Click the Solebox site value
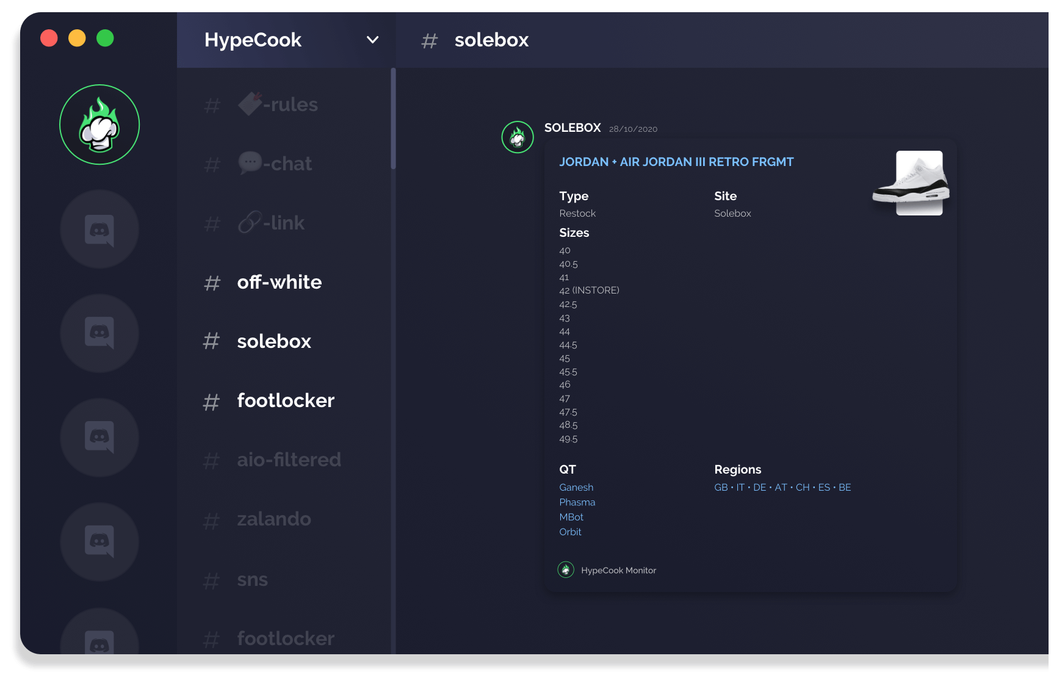The width and height of the screenshot is (1051, 675). tap(732, 213)
